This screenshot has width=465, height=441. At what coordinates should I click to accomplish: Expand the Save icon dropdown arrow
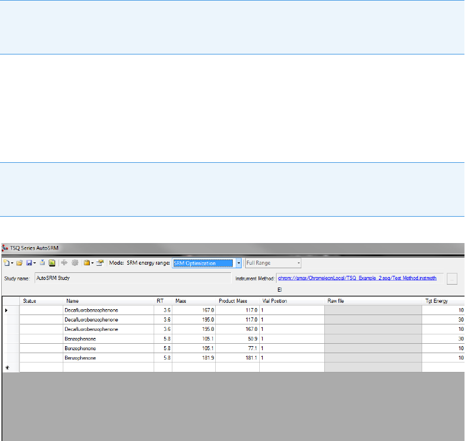click(35, 263)
